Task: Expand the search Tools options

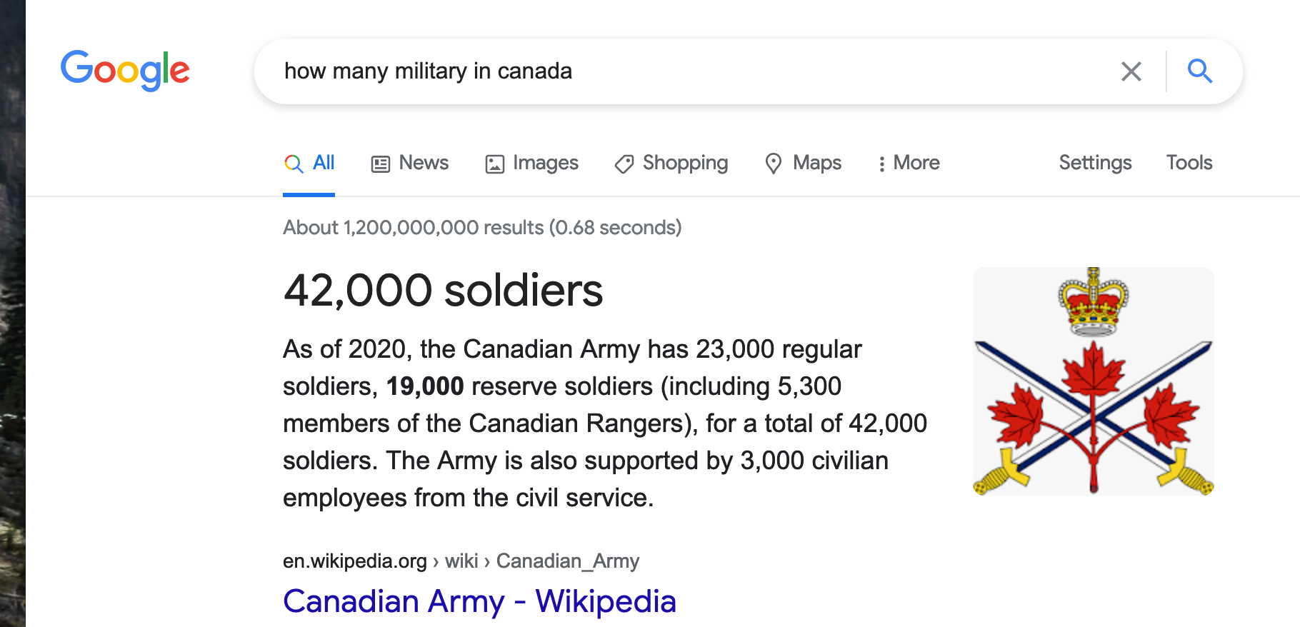Action: pyautogui.click(x=1189, y=163)
